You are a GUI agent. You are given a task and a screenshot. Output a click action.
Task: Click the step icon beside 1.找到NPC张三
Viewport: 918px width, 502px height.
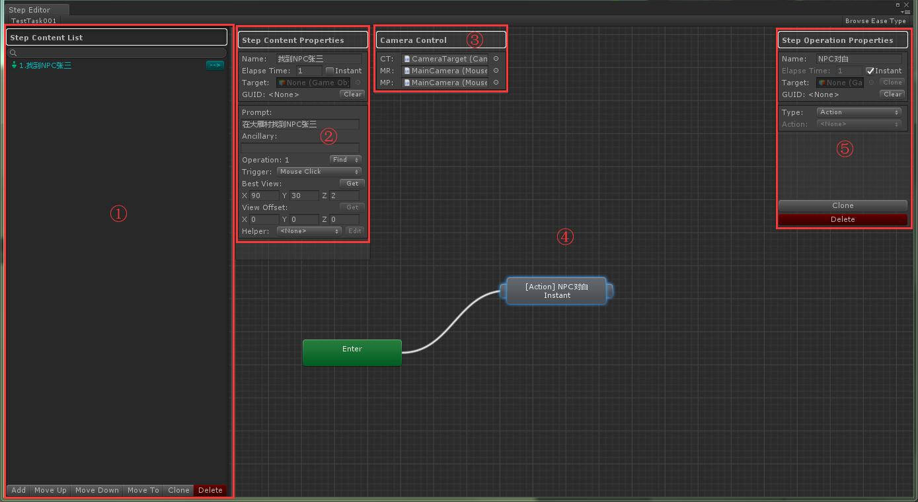pos(14,65)
